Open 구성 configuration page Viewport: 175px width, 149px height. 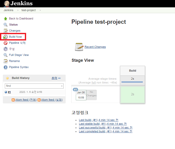[x=12, y=49]
